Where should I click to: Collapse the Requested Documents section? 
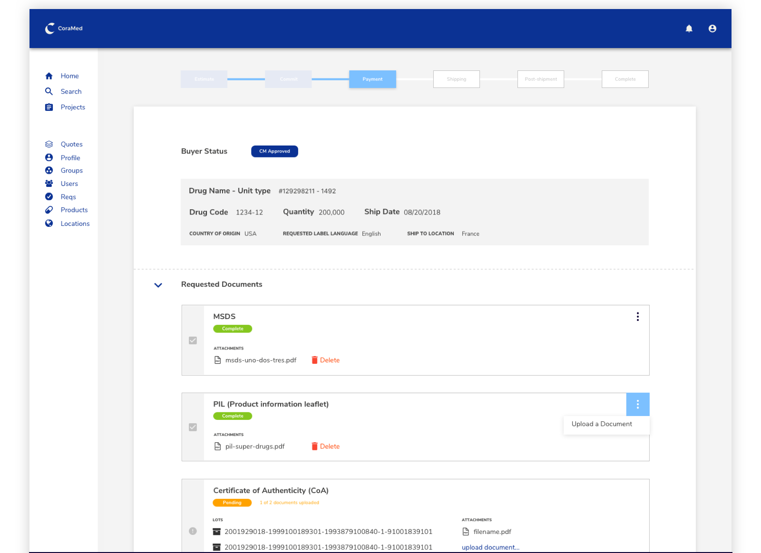(158, 285)
